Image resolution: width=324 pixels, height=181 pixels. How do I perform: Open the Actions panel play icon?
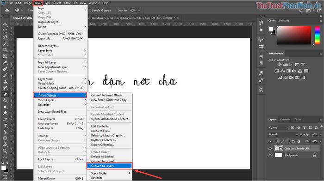[x=261, y=30]
